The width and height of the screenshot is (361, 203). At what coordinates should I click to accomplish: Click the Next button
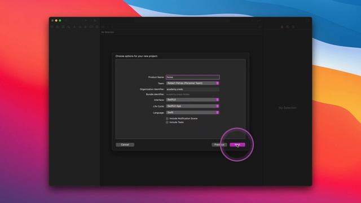237,145
